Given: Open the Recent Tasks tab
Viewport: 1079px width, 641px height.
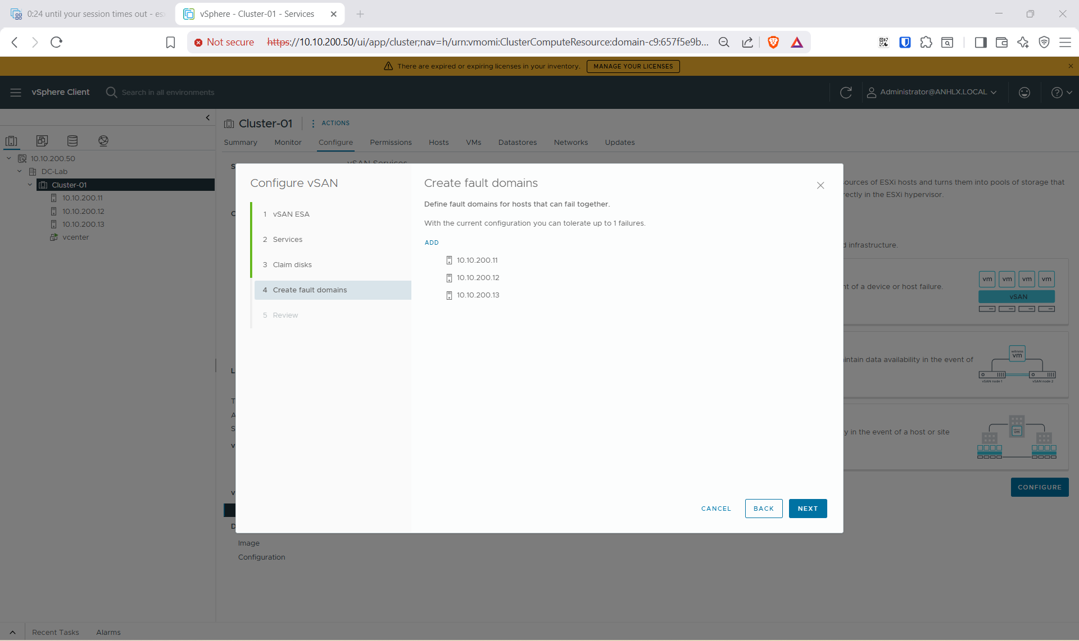Looking at the screenshot, I should (56, 632).
